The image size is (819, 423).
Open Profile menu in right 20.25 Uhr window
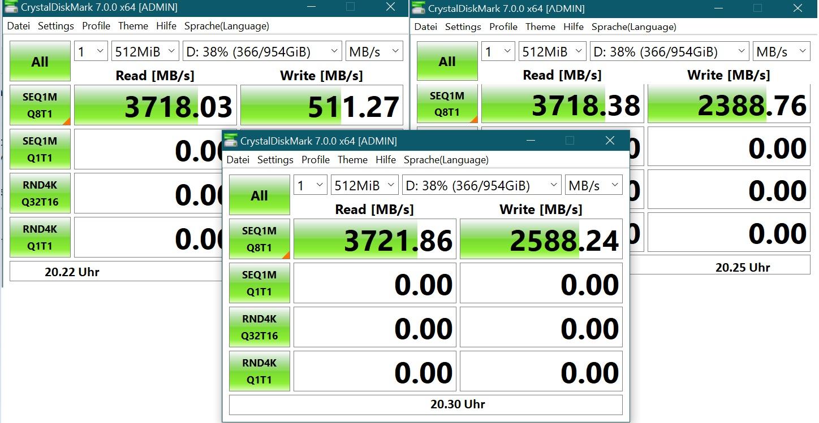[x=503, y=27]
